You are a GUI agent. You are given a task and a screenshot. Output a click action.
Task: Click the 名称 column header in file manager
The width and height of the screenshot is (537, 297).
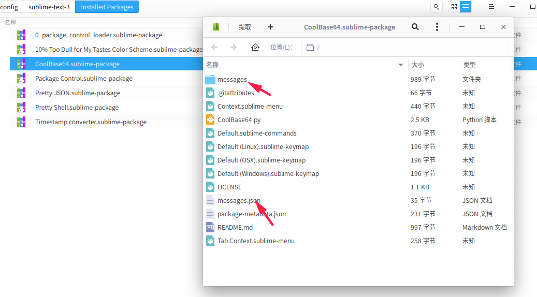(10, 23)
